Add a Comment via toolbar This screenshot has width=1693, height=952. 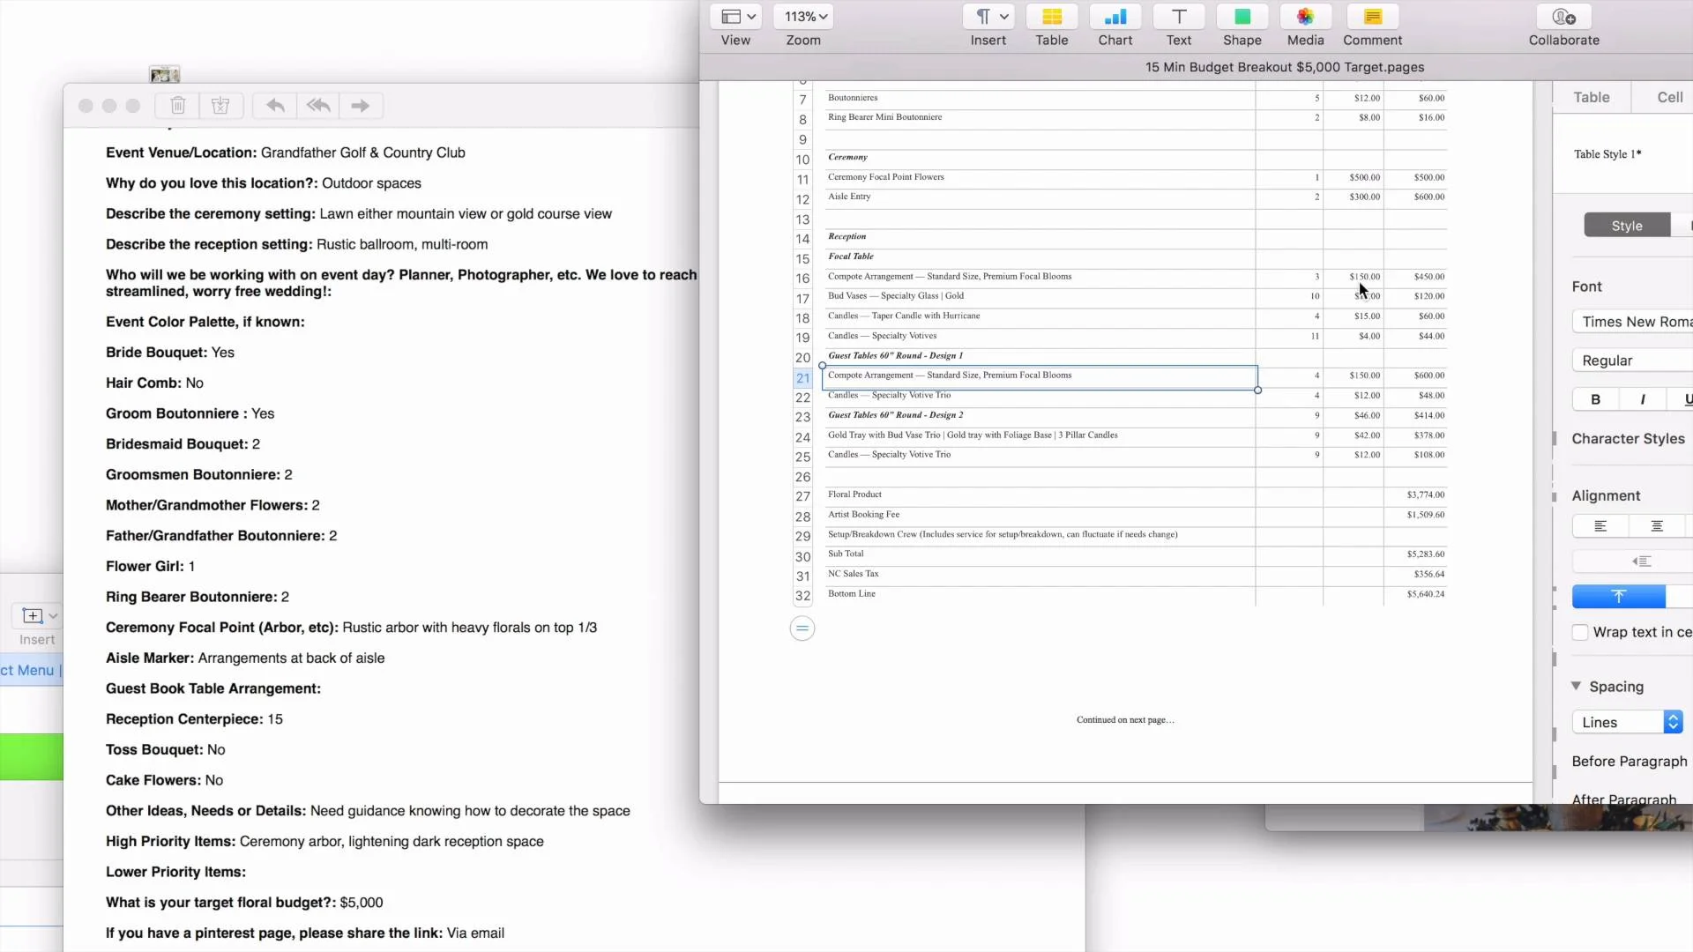point(1372,17)
